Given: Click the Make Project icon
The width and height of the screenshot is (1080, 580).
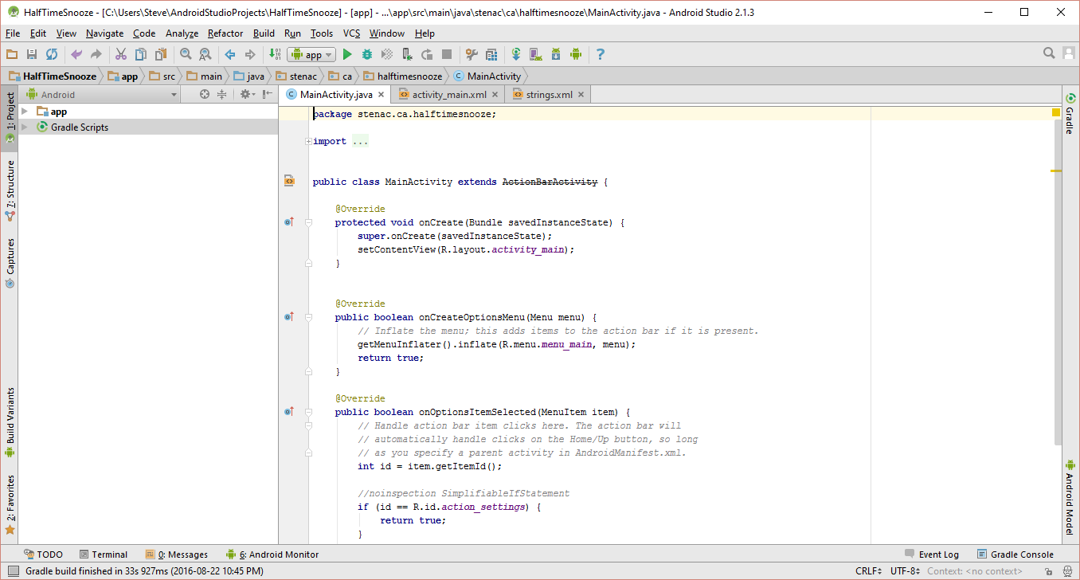Looking at the screenshot, I should point(275,54).
